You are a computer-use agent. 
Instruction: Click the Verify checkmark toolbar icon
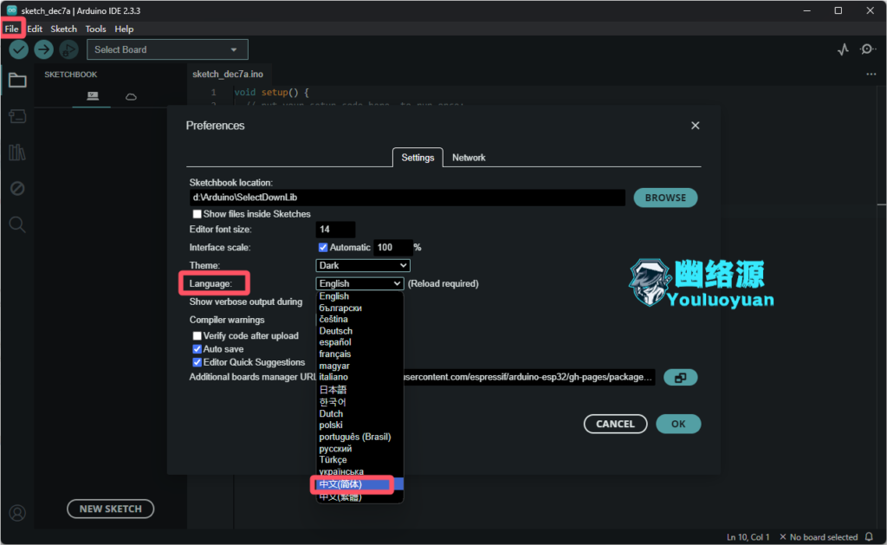click(x=19, y=49)
